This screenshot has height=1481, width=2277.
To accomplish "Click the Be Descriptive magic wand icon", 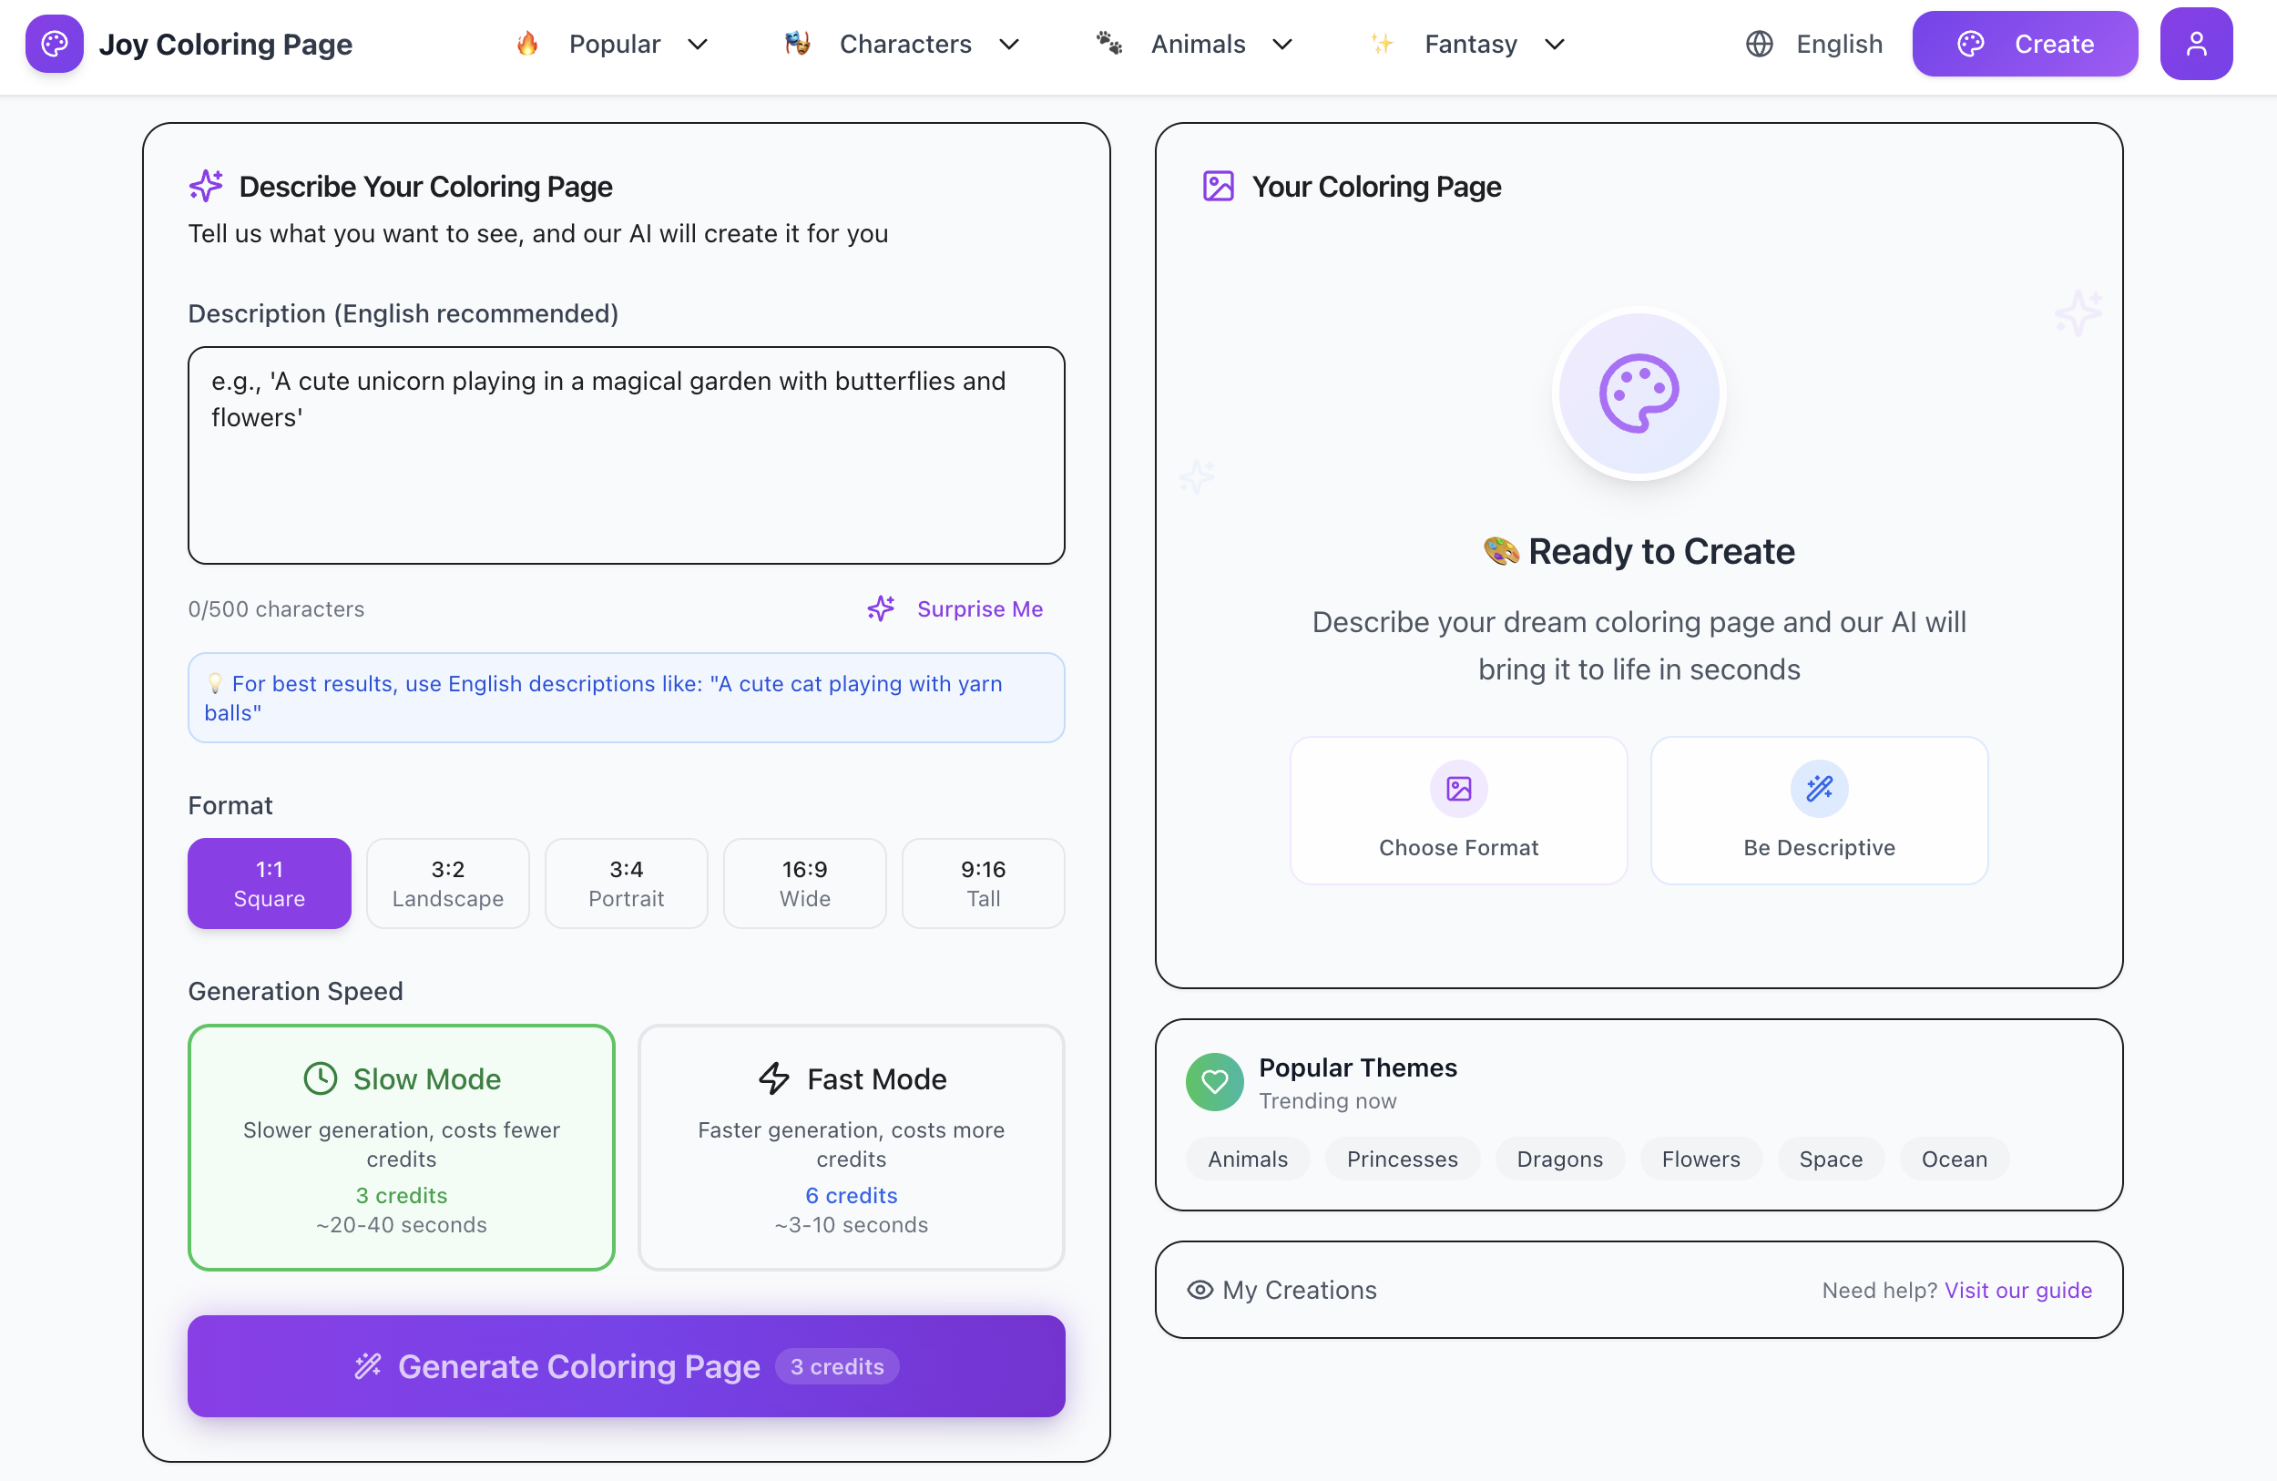I will pos(1819,789).
